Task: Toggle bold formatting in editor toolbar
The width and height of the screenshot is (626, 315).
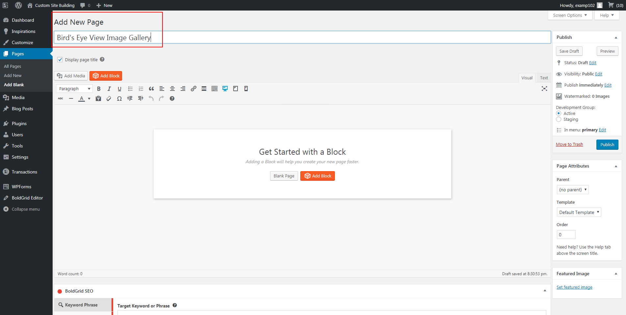Action: point(99,89)
